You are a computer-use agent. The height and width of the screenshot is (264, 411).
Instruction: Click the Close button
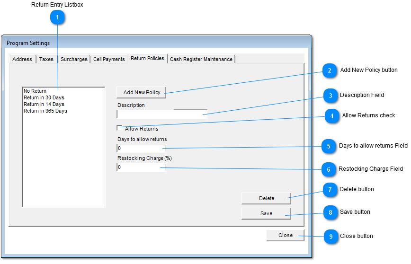click(286, 235)
